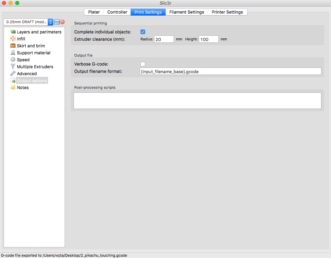Click the Notes icon in sidebar
331x258 pixels.
13,87
